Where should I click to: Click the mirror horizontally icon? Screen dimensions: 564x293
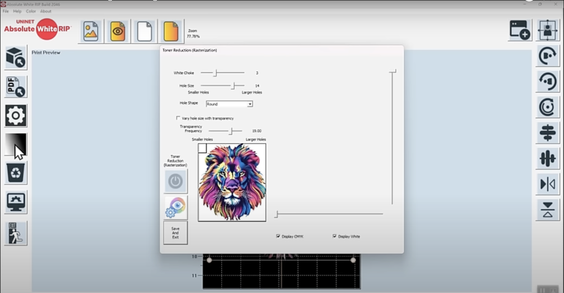click(547, 184)
